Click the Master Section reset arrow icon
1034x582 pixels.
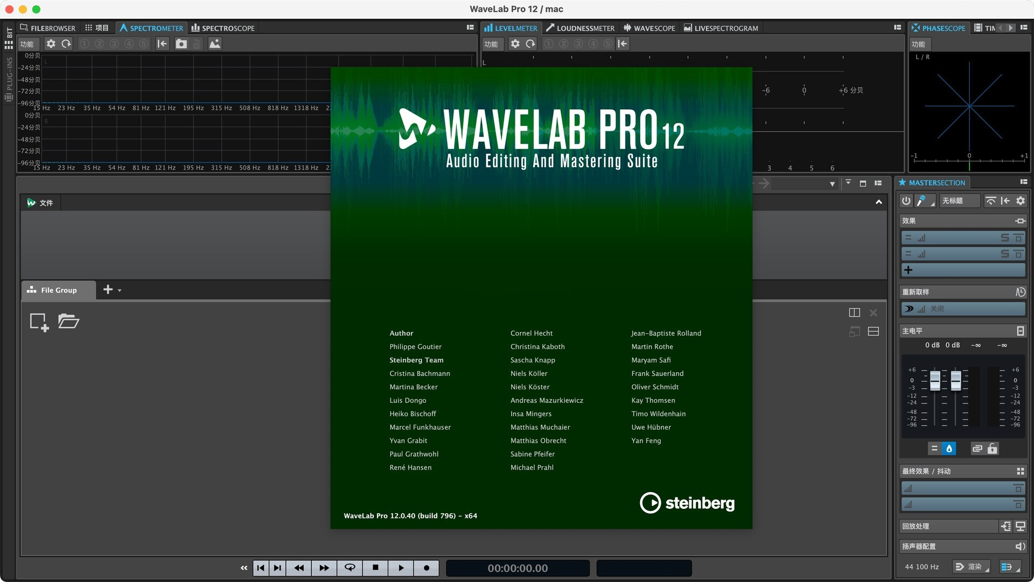(1005, 201)
